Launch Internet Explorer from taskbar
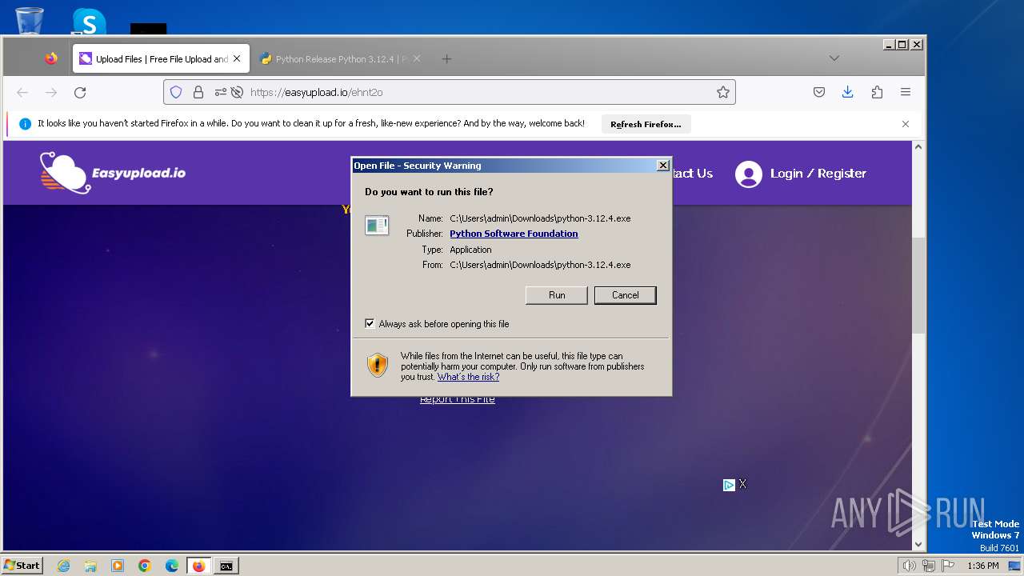The width and height of the screenshot is (1024, 576). [x=64, y=566]
